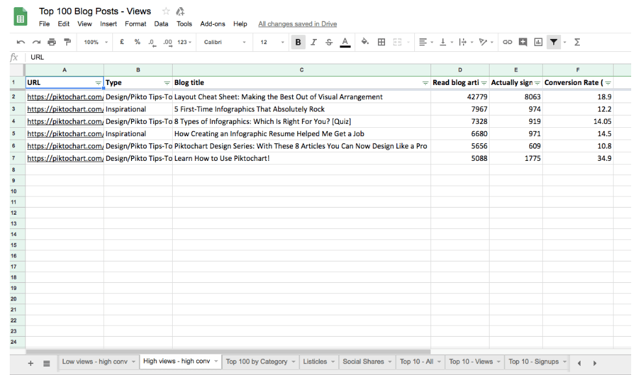Open text color picker
Viewport: 637px width, 375px height.
tap(345, 42)
